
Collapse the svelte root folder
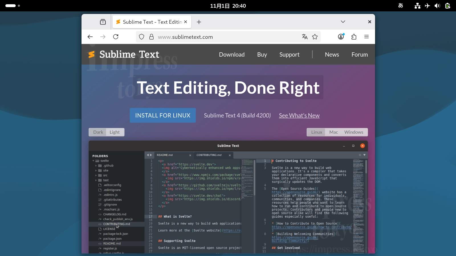point(93,161)
